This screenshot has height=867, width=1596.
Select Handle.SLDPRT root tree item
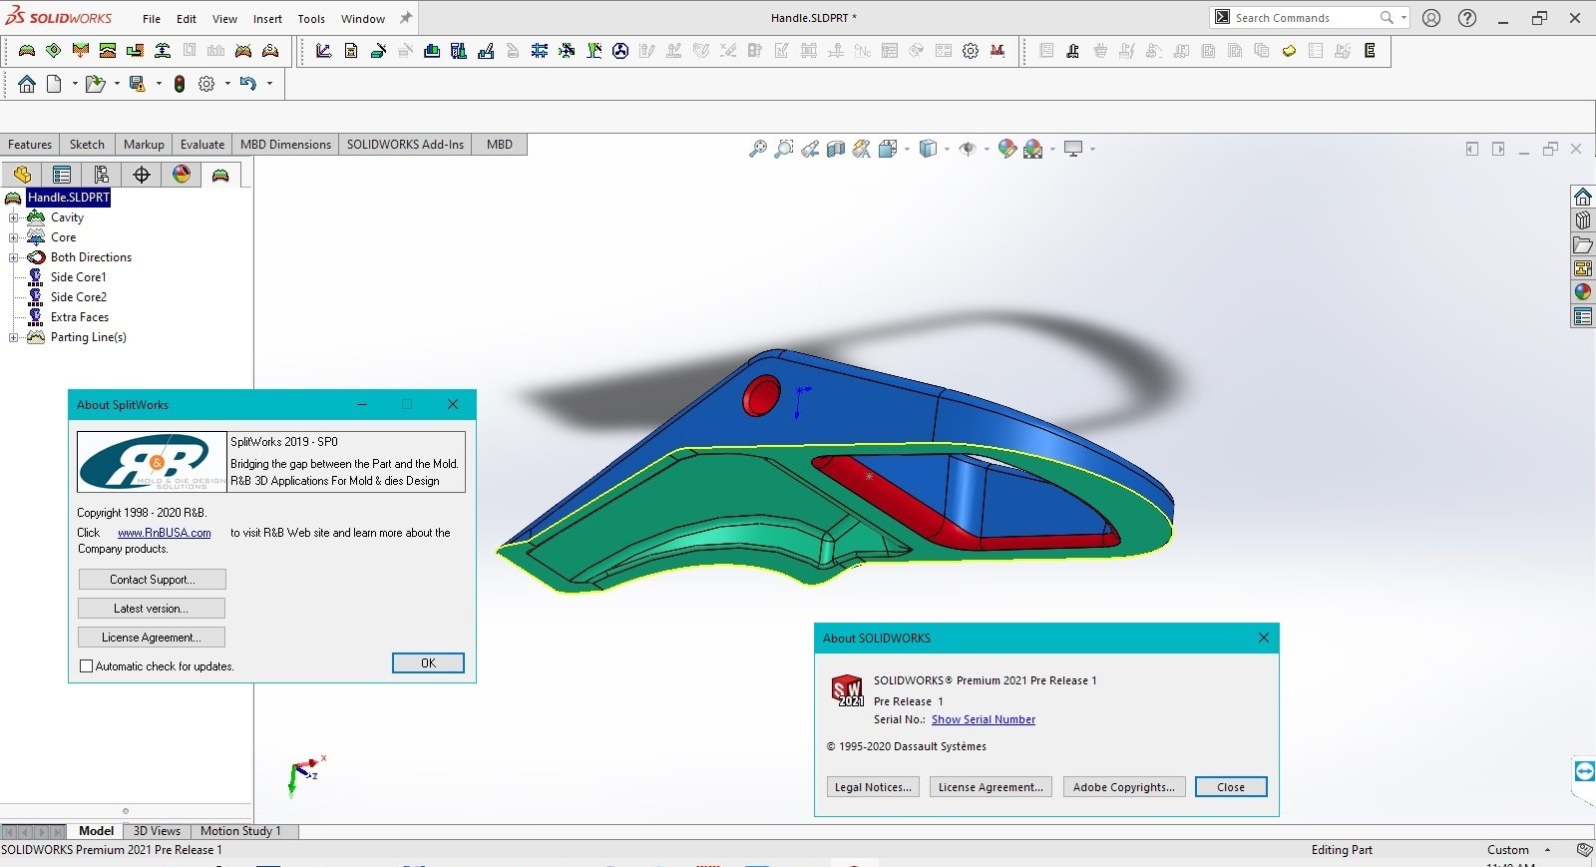tap(68, 198)
